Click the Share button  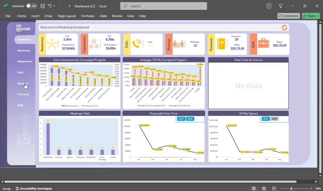[x=311, y=16]
